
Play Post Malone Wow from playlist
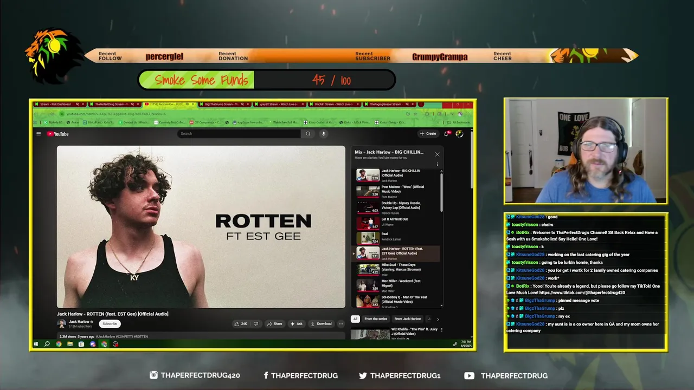[x=398, y=192]
